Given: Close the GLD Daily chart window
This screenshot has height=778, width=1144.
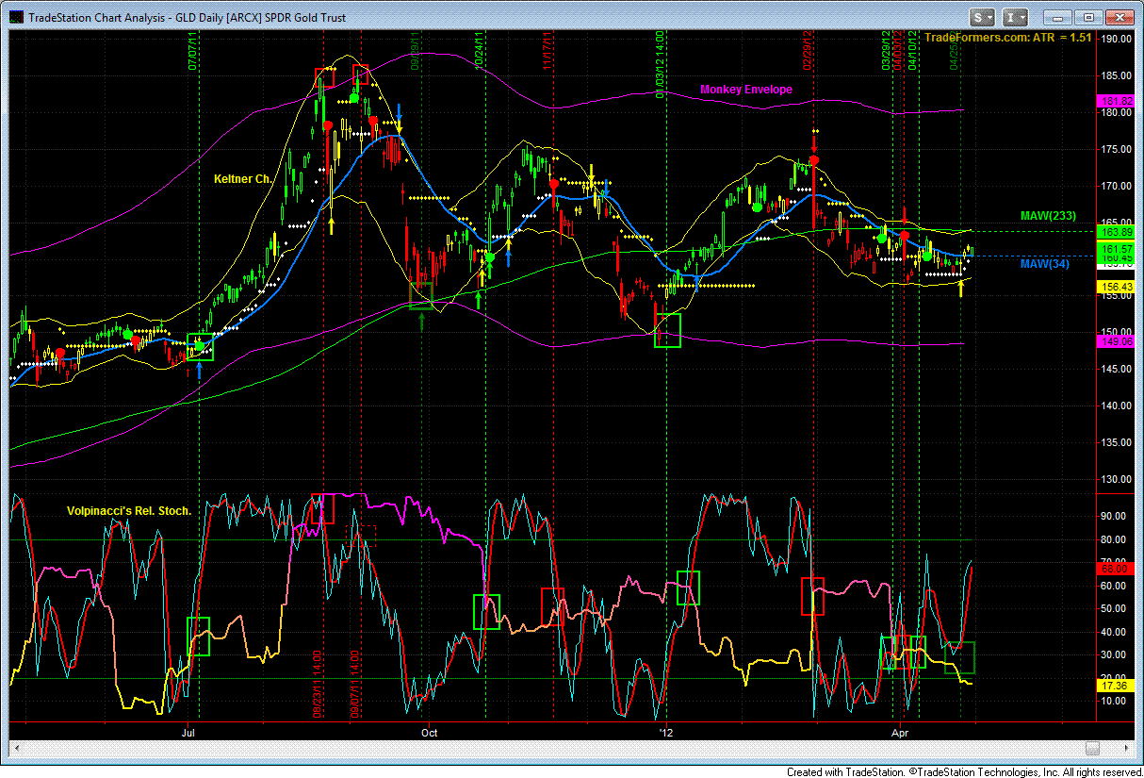Looking at the screenshot, I should [1119, 17].
